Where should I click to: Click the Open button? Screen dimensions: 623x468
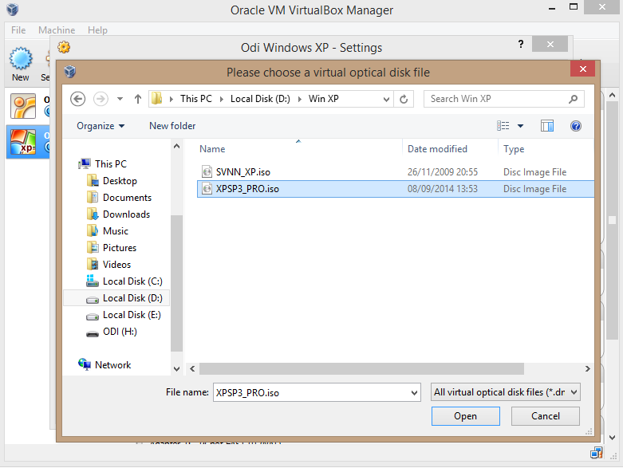[x=465, y=416]
